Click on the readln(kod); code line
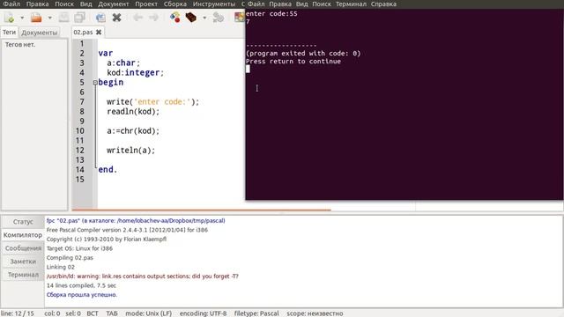Image resolution: width=564 pixels, height=317 pixels. [133, 112]
